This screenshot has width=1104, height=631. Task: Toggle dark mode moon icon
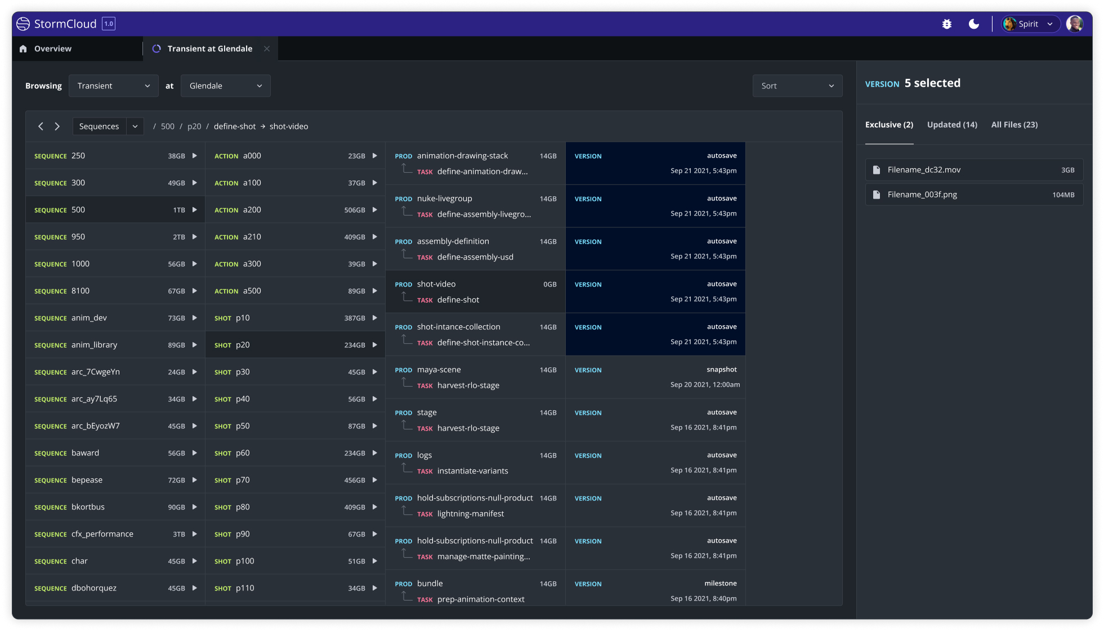(x=973, y=24)
